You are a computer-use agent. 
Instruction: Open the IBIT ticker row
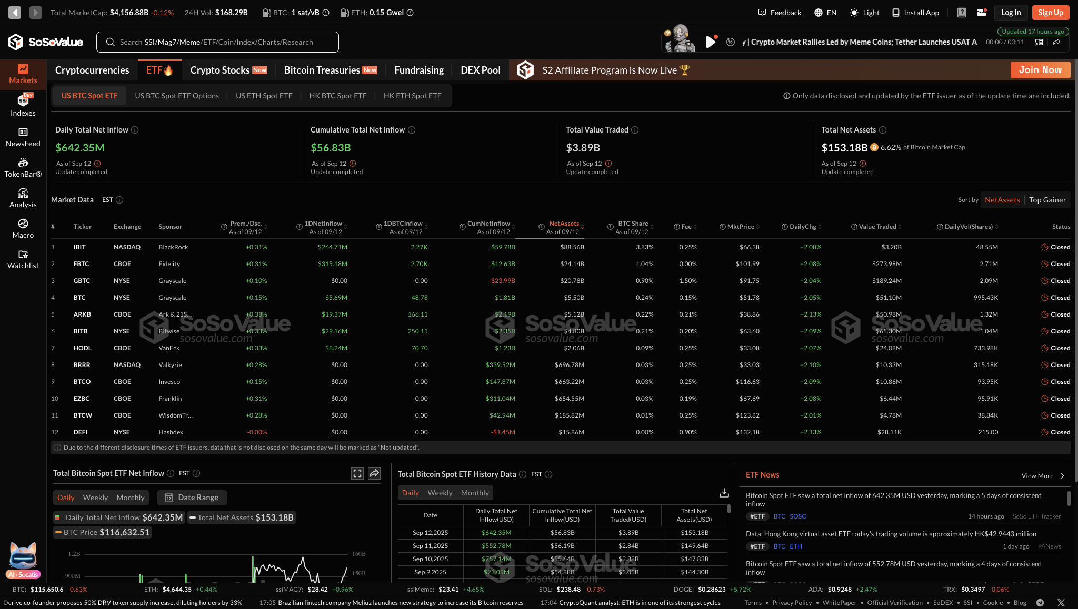pyautogui.click(x=561, y=247)
